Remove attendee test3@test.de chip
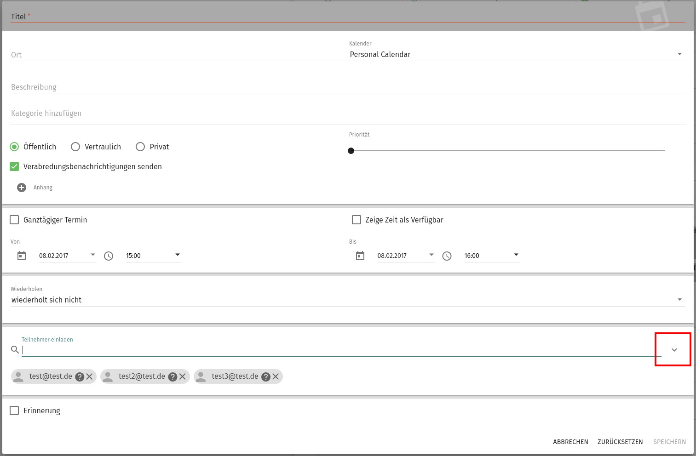The image size is (696, 456). (x=276, y=376)
